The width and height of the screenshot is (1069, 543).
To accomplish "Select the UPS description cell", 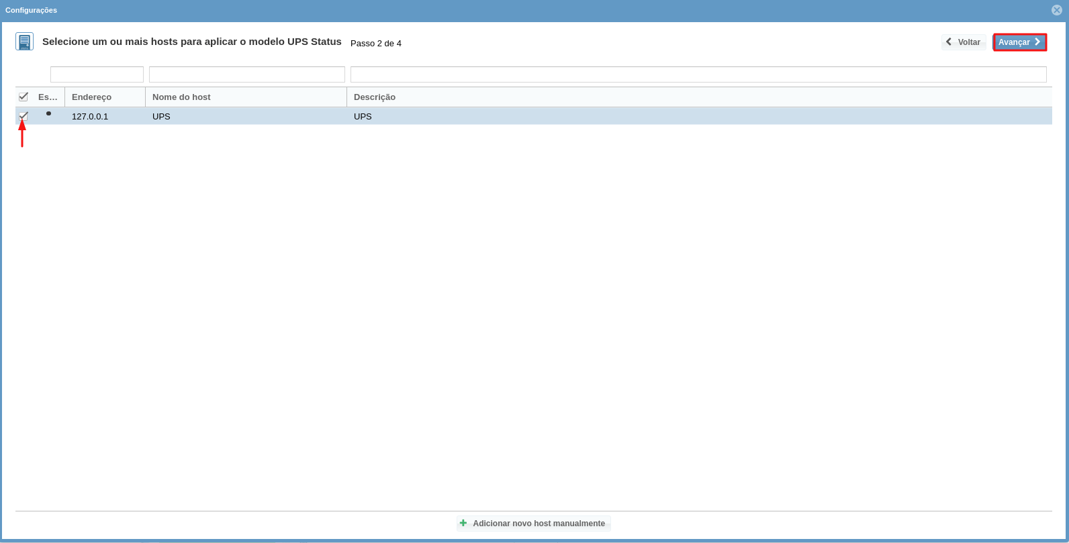I will coord(363,116).
